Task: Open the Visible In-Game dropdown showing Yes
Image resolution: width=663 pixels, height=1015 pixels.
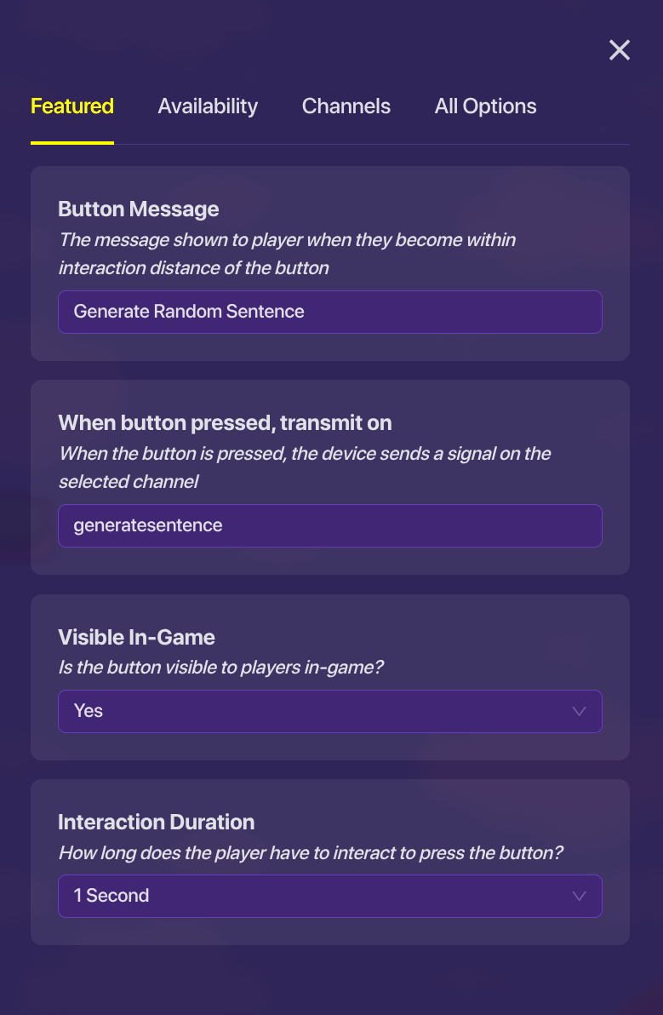Action: [x=329, y=711]
